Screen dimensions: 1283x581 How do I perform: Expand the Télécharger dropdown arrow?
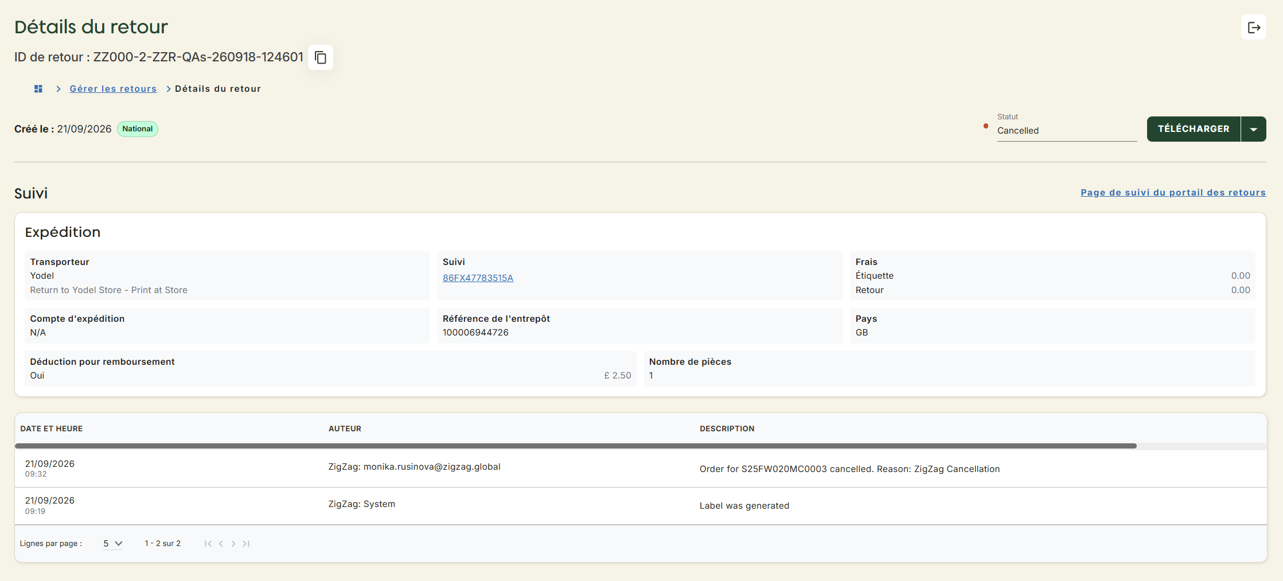[x=1254, y=129]
